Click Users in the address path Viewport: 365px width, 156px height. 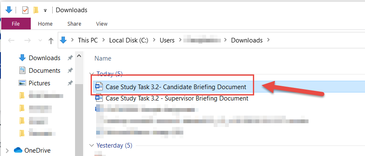[x=167, y=40]
